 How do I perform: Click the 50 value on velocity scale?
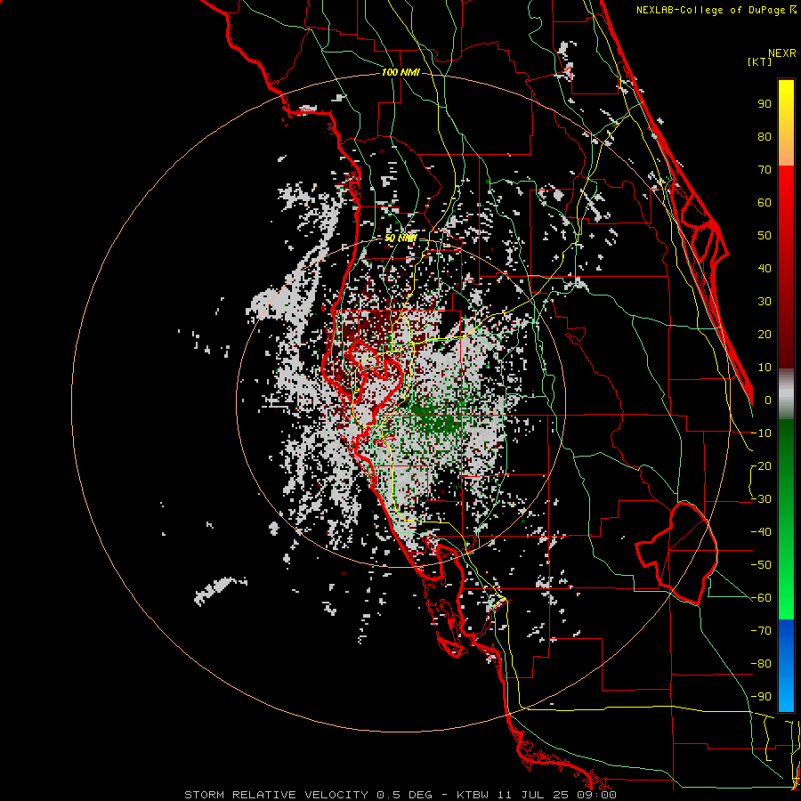pos(765,236)
